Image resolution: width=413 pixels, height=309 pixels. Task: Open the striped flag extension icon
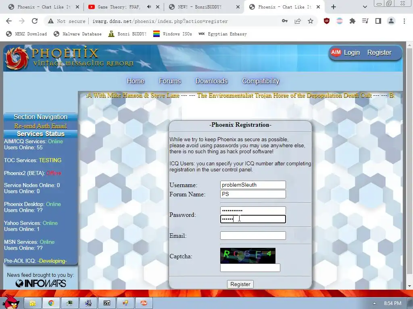pos(340,21)
